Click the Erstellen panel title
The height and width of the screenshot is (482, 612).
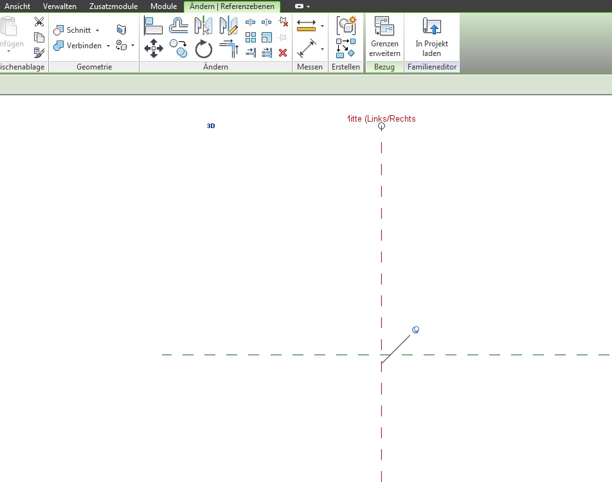pos(346,67)
